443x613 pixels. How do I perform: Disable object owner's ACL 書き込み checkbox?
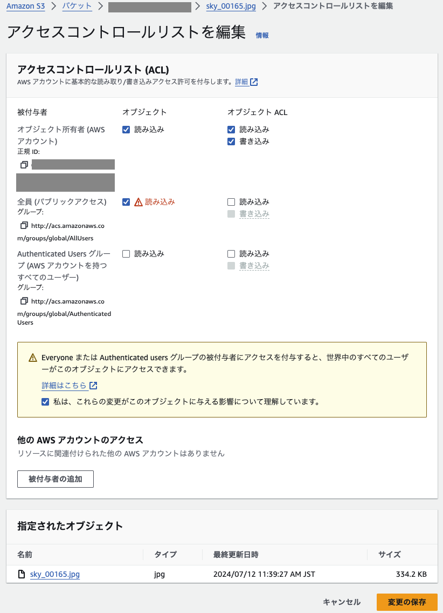(x=231, y=141)
